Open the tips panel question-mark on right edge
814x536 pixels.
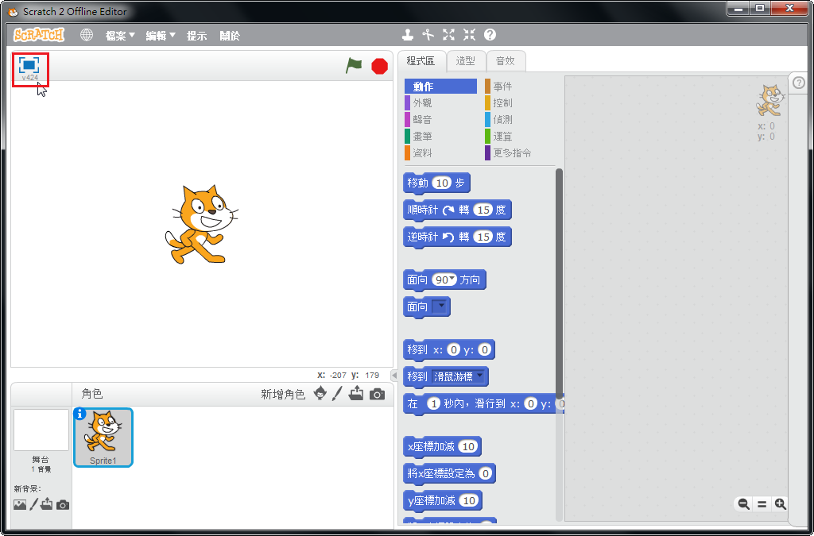799,83
